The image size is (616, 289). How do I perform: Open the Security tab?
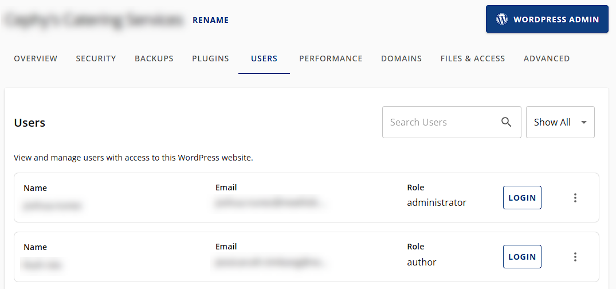96,58
